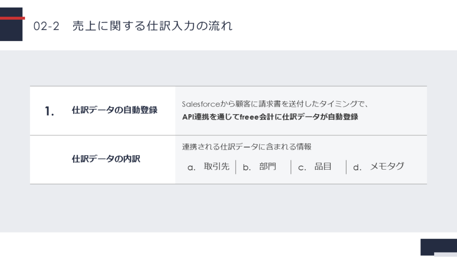Screen dimensions: 457x257
Task: Click the divider between 品目 and d. メモタグ
Action: [346, 167]
